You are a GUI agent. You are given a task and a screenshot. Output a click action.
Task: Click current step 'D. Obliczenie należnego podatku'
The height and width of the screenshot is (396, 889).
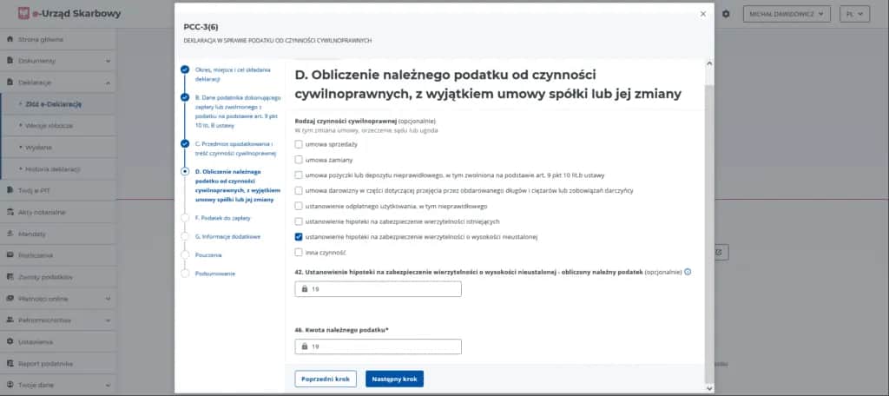point(238,186)
